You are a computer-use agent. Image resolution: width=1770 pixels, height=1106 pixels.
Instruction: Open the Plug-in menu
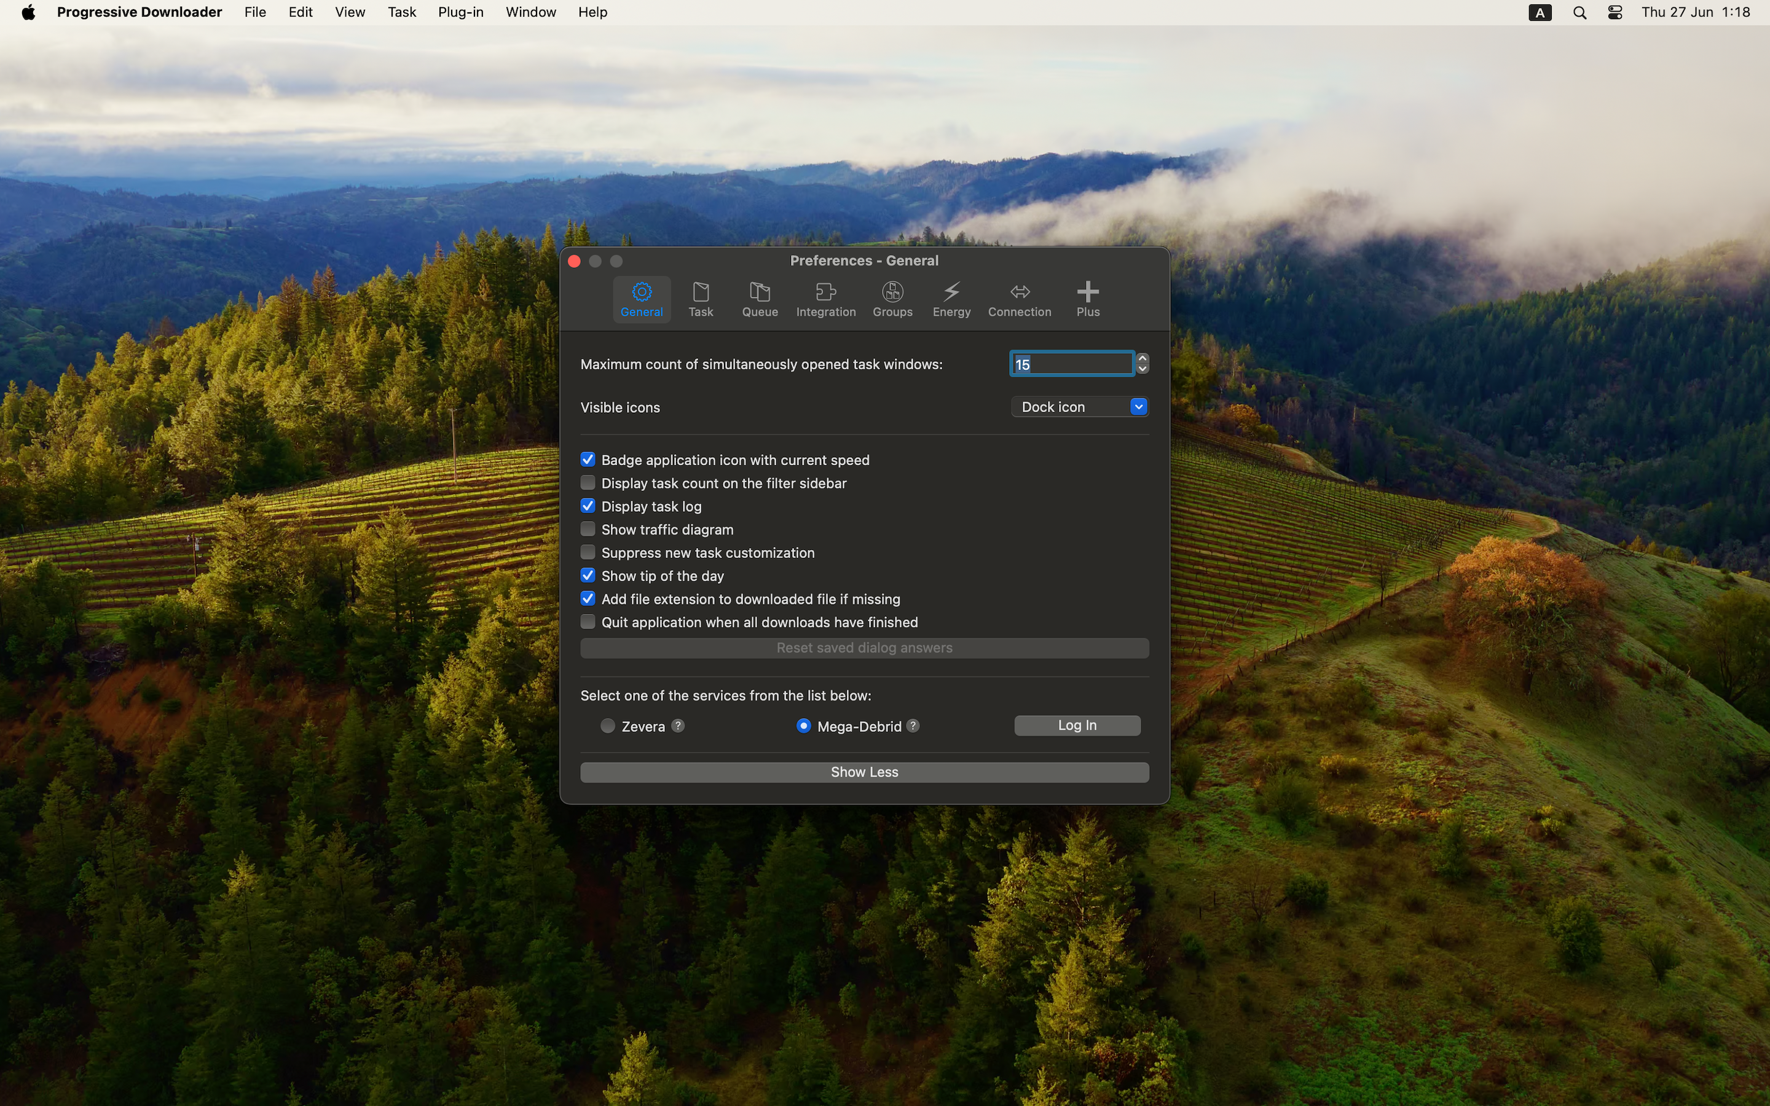460,12
